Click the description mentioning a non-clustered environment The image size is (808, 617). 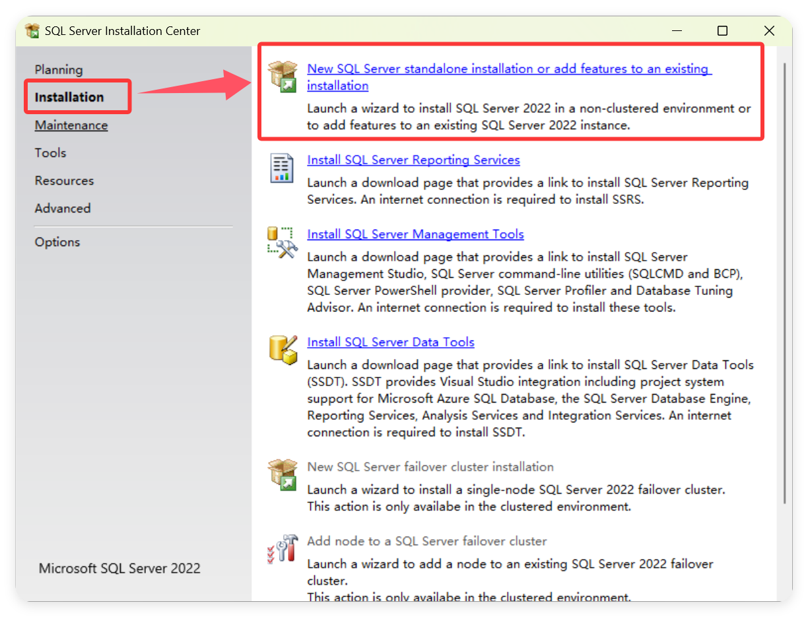pos(529,117)
